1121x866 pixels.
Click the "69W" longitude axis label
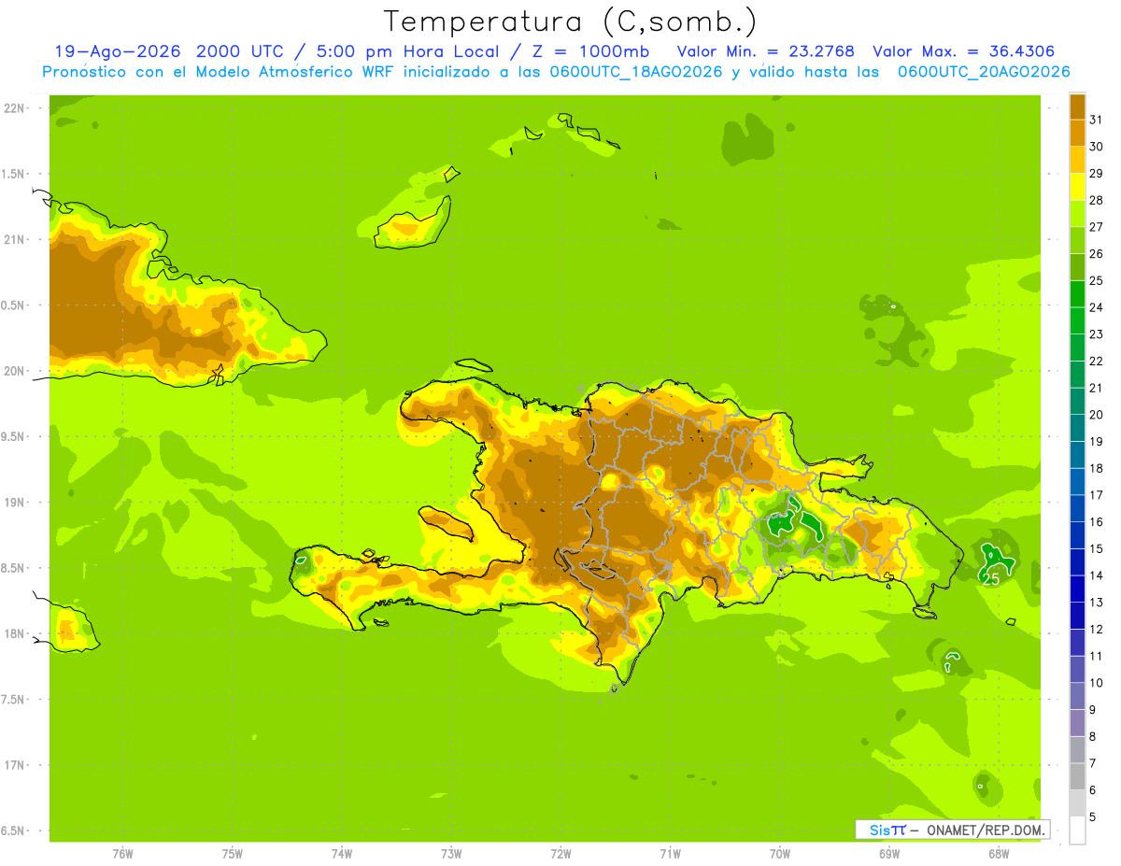[x=889, y=854]
